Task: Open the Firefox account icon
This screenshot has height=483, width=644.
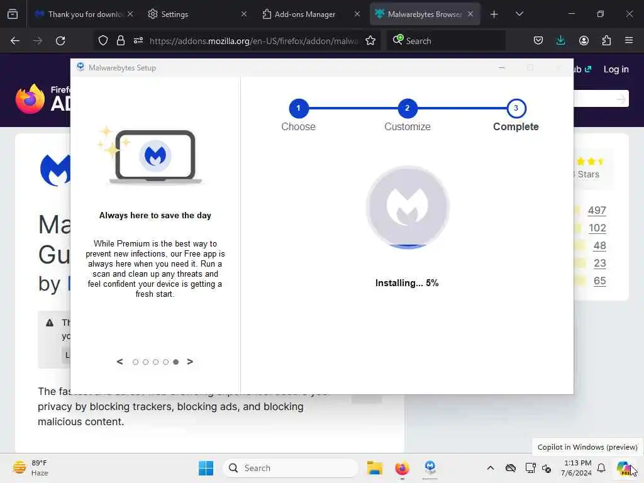Action: [584, 41]
